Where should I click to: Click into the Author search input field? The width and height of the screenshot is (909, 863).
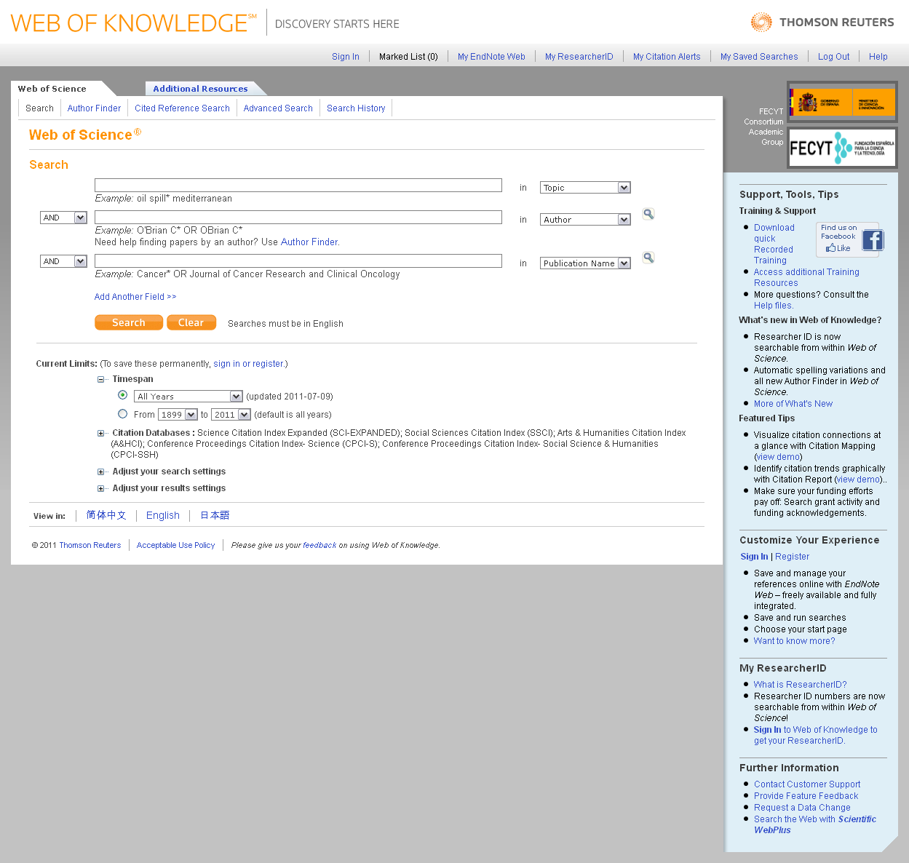click(x=298, y=217)
